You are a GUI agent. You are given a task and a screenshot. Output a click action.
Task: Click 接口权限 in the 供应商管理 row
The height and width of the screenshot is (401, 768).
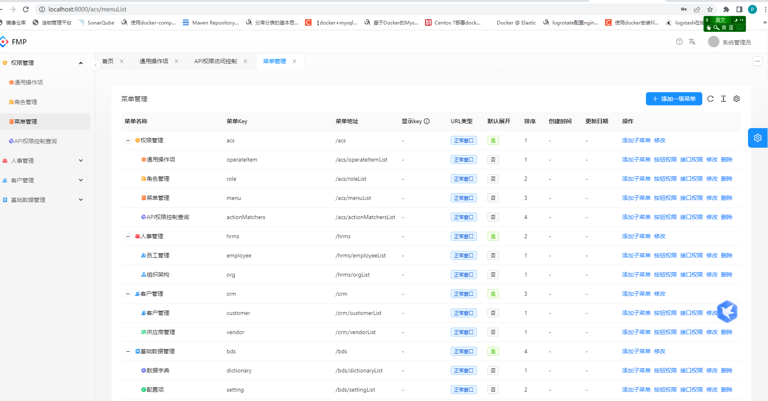[692, 332]
